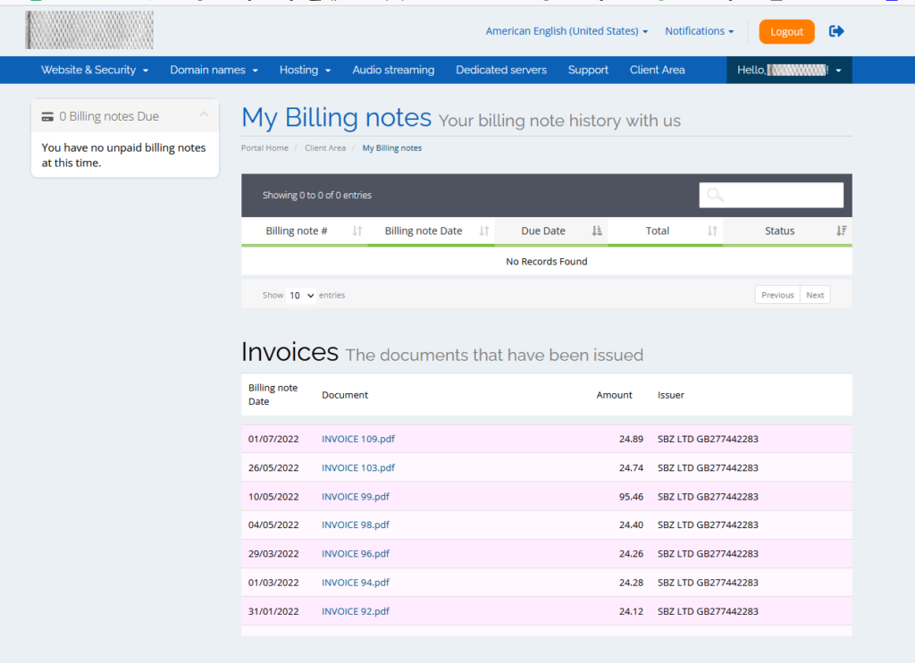Click the sort icon on Billing note # column

(x=357, y=231)
